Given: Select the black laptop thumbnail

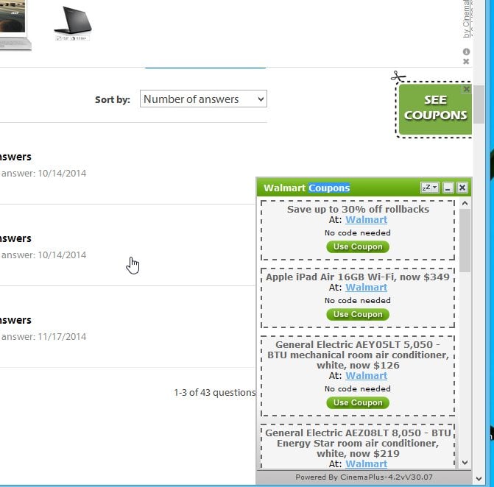Looking at the screenshot, I should tap(73, 24).
